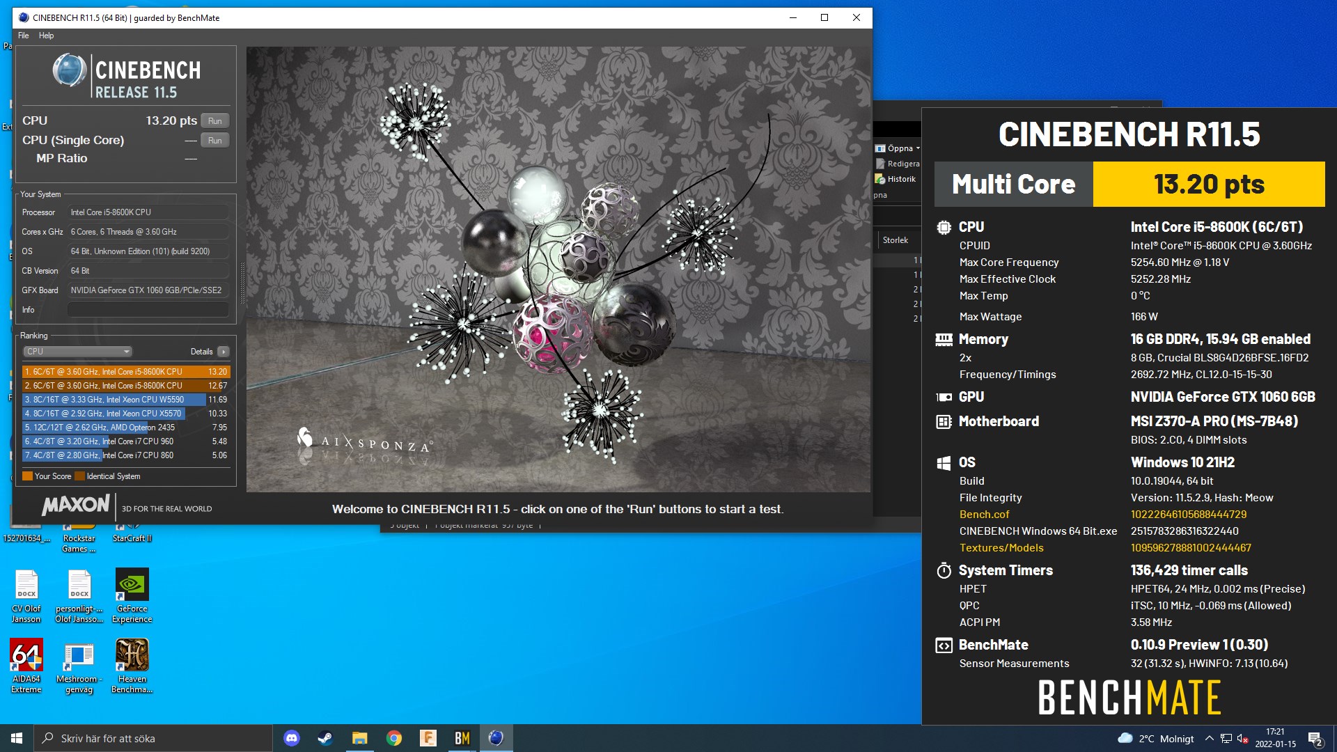Select Intel Core i7 CPU 860 row
This screenshot has height=752, width=1337.
tap(126, 455)
